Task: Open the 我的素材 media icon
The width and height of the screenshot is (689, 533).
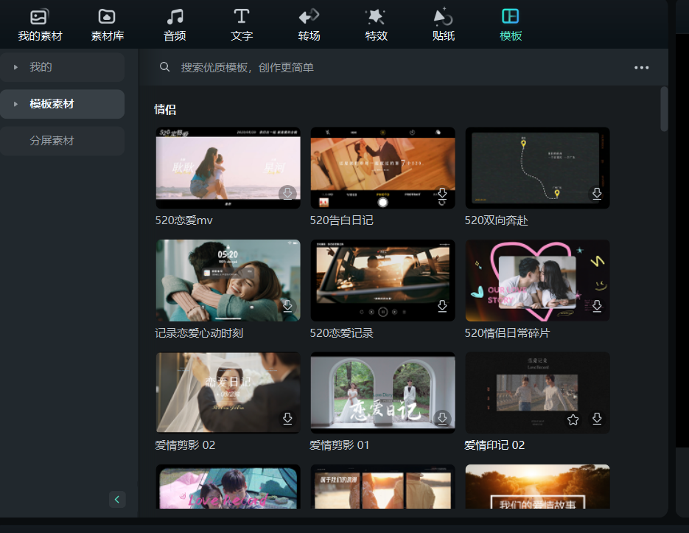Action: (x=40, y=17)
